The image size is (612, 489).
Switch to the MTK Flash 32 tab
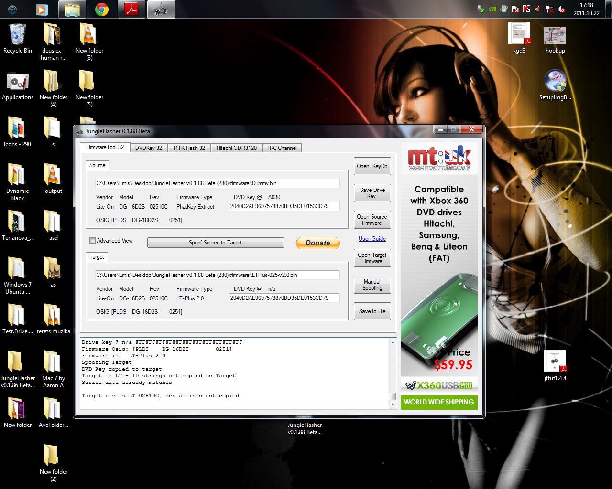tap(189, 148)
